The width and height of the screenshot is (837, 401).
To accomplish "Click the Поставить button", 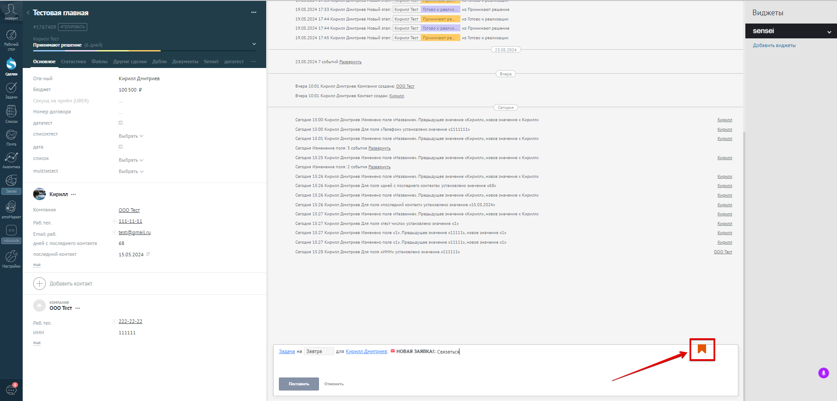I will tap(299, 384).
